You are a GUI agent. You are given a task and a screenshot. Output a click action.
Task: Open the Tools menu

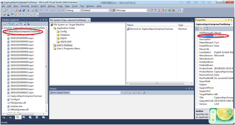75,6
